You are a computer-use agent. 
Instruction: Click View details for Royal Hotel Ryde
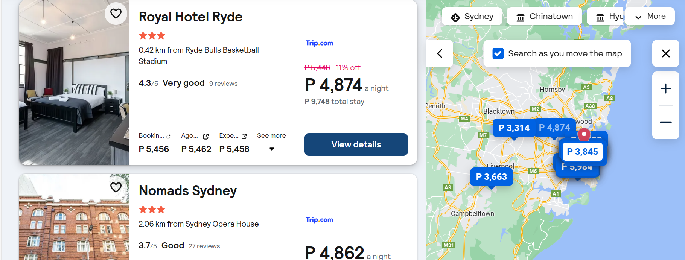356,144
